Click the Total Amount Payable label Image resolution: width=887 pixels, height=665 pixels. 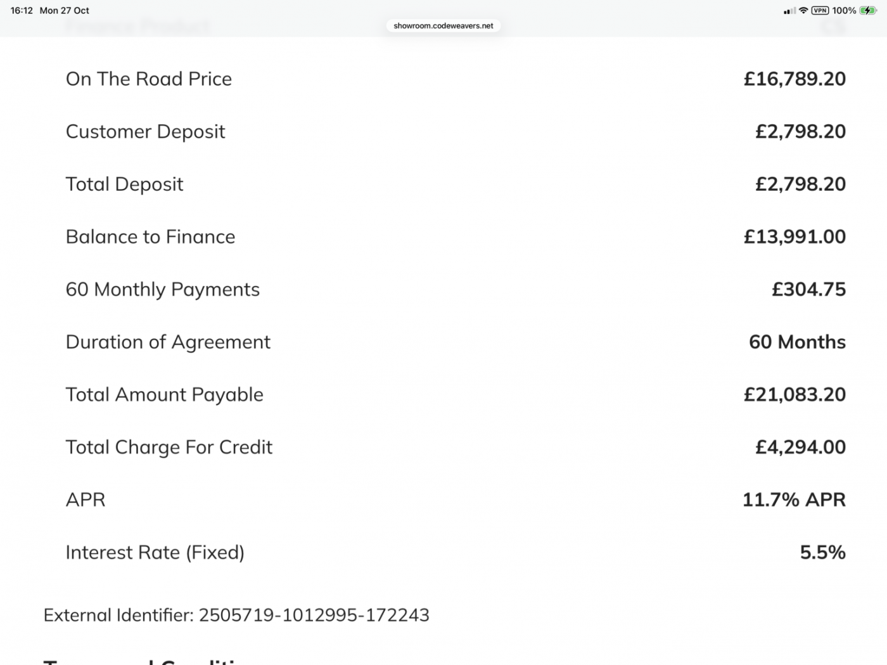164,394
